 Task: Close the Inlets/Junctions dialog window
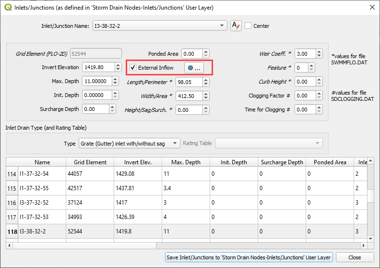[x=371, y=8]
